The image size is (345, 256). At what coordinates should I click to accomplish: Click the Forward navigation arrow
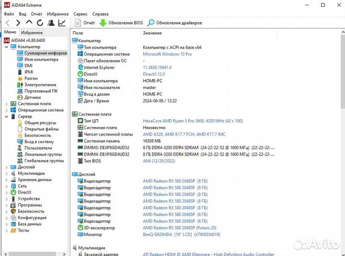(18, 23)
